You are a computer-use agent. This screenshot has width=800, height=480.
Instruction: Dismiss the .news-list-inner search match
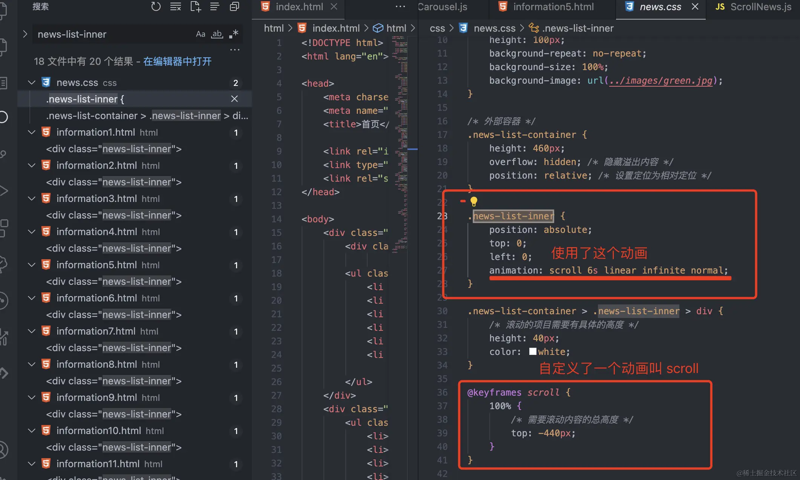(234, 99)
